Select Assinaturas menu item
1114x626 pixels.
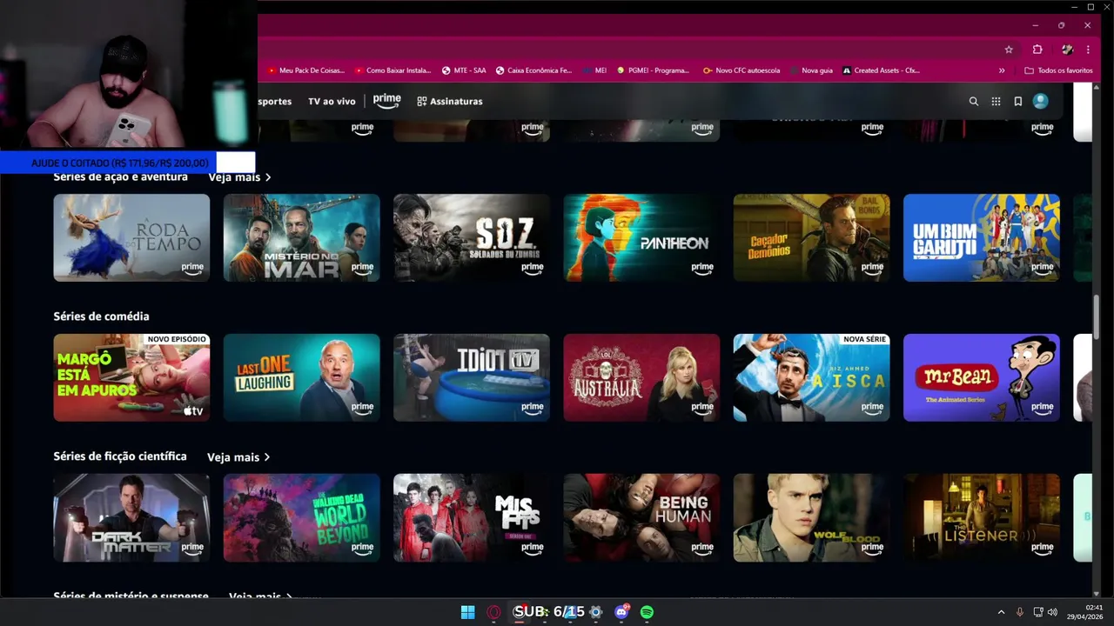[449, 102]
